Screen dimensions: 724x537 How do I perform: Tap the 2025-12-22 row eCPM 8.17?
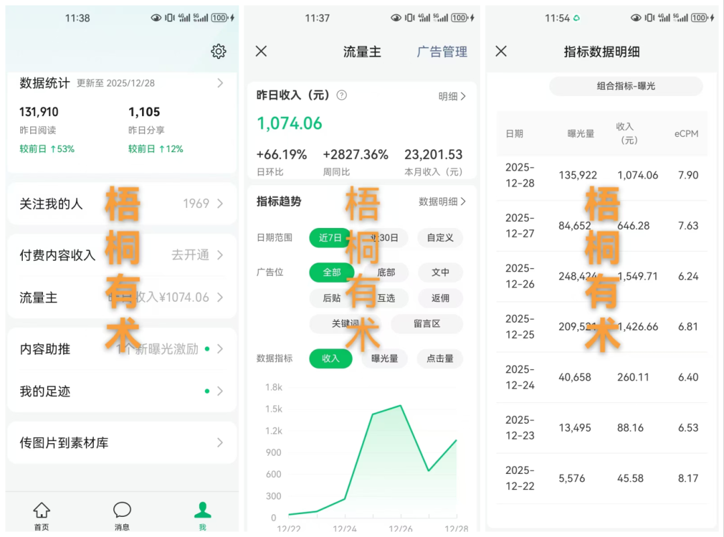tap(688, 479)
